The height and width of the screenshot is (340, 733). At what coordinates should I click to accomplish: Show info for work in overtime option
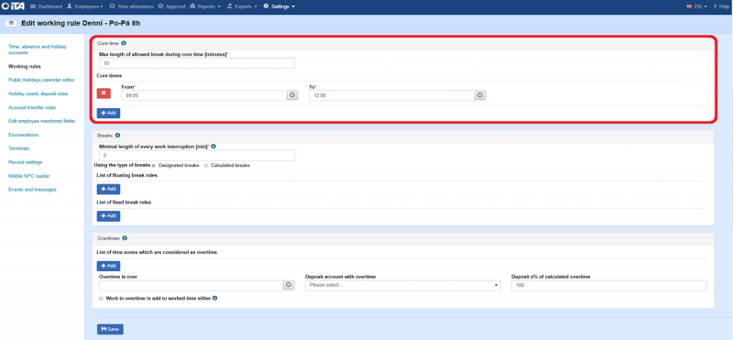click(x=215, y=298)
